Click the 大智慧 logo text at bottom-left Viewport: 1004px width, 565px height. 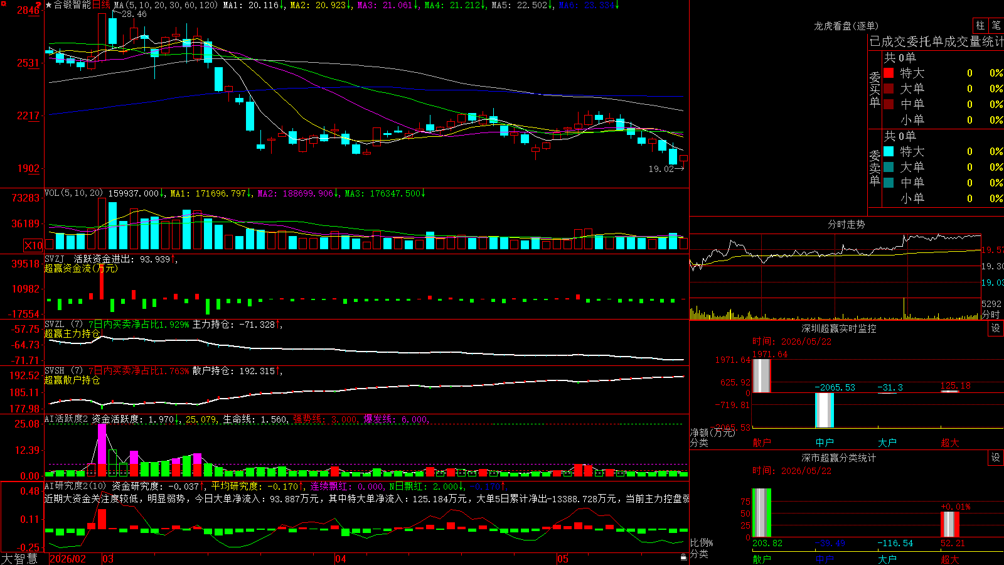(x=19, y=559)
